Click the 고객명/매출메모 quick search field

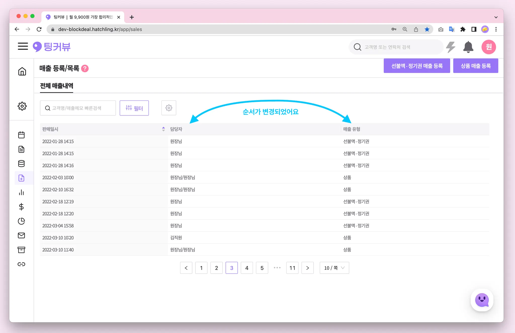[78, 108]
